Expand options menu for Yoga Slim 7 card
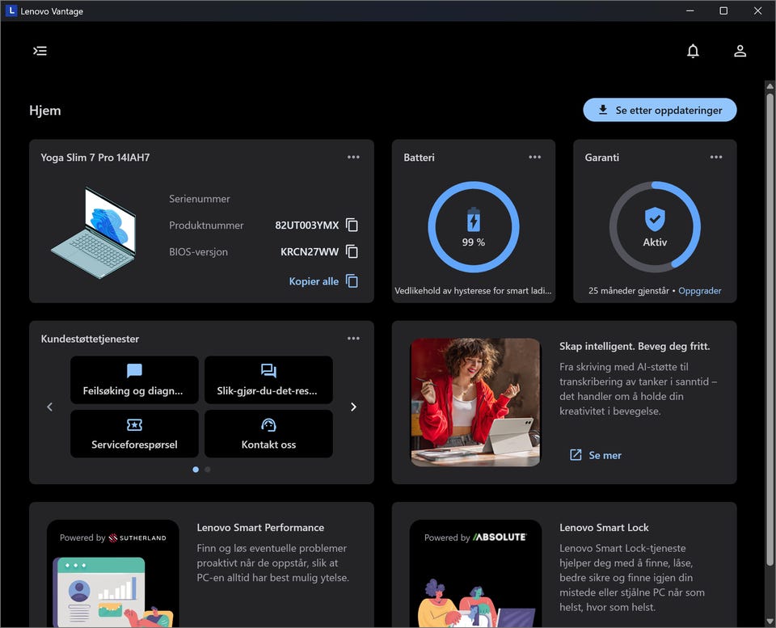This screenshot has width=776, height=628. [x=353, y=158]
